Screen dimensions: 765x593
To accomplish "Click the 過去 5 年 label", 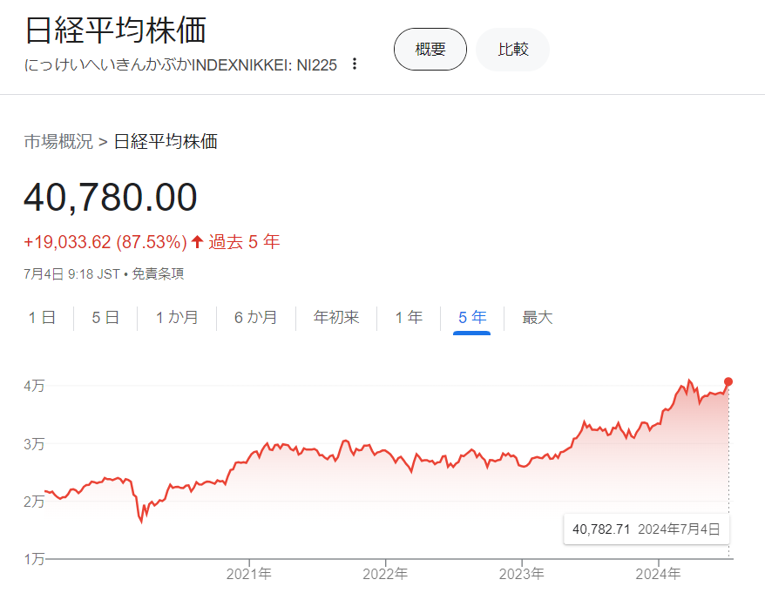I will tap(244, 242).
